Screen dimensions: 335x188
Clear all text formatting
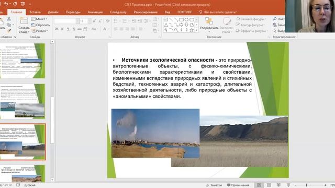(x=108, y=21)
